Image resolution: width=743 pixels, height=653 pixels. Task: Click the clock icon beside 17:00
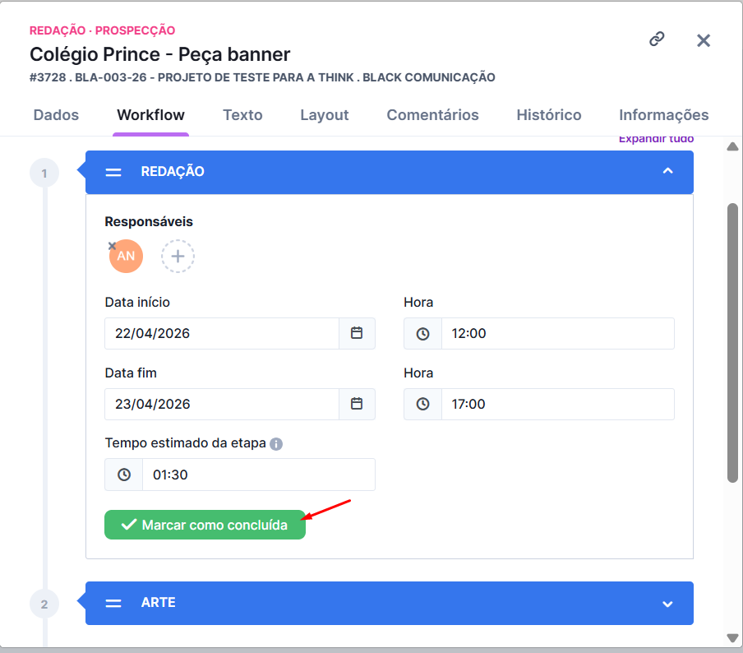(422, 404)
